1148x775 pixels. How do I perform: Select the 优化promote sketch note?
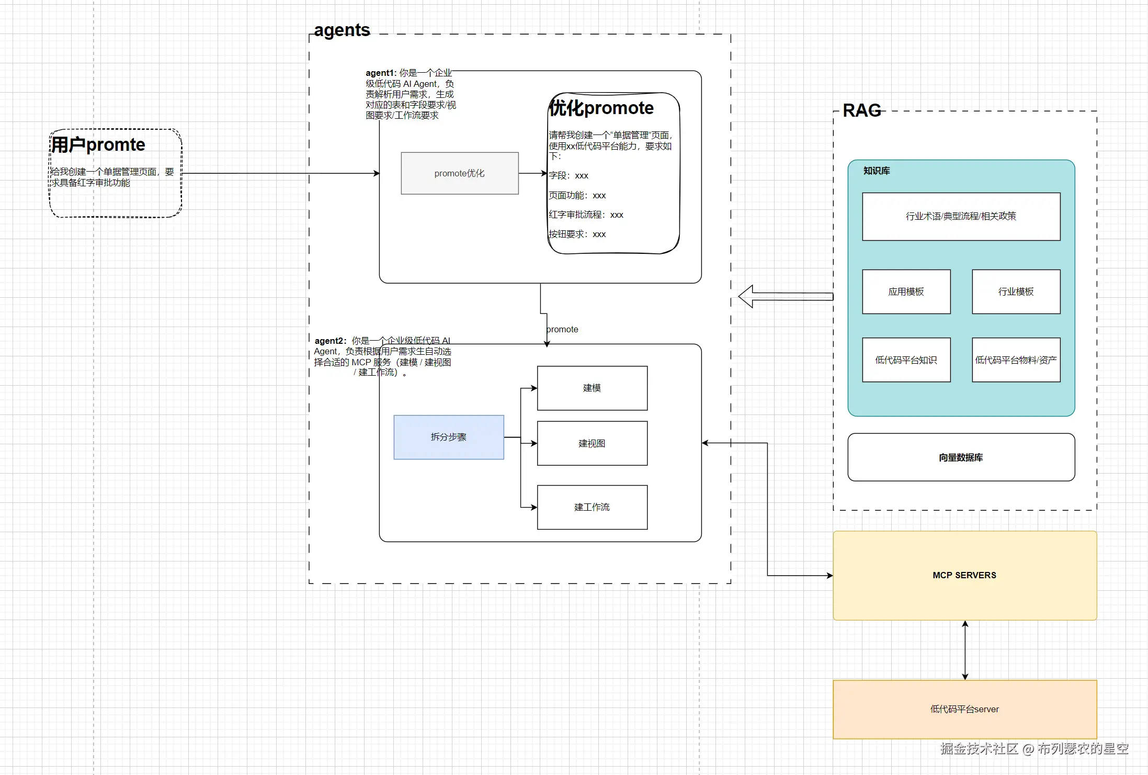click(612, 173)
